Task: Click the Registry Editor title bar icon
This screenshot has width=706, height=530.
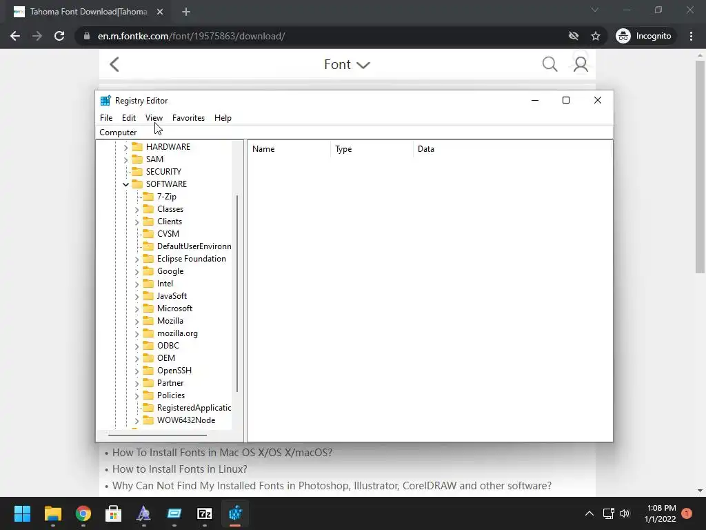Action: [x=105, y=101]
